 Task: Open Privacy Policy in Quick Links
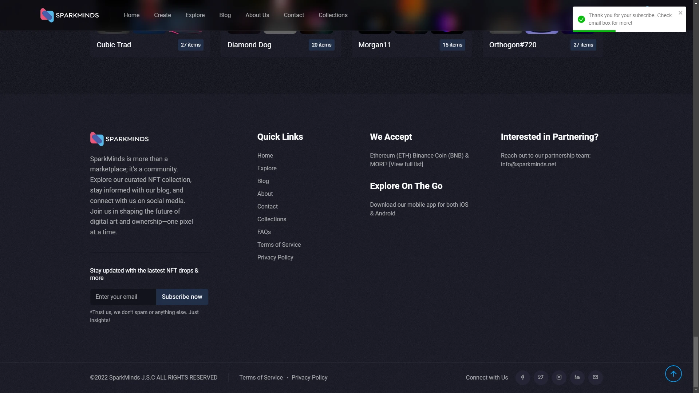[x=275, y=257]
